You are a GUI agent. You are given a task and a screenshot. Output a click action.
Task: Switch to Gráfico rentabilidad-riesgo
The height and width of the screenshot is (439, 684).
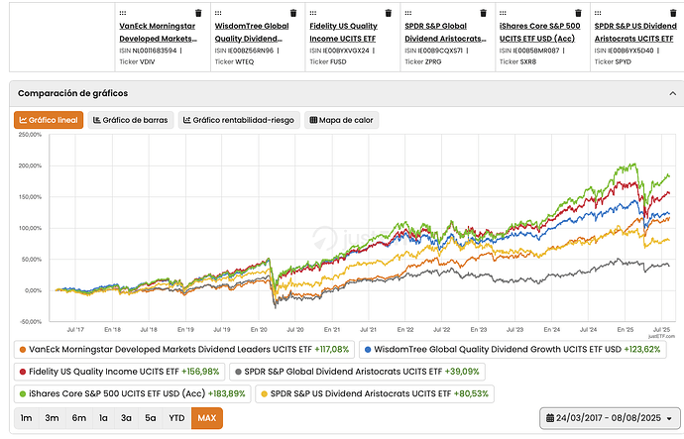point(239,120)
